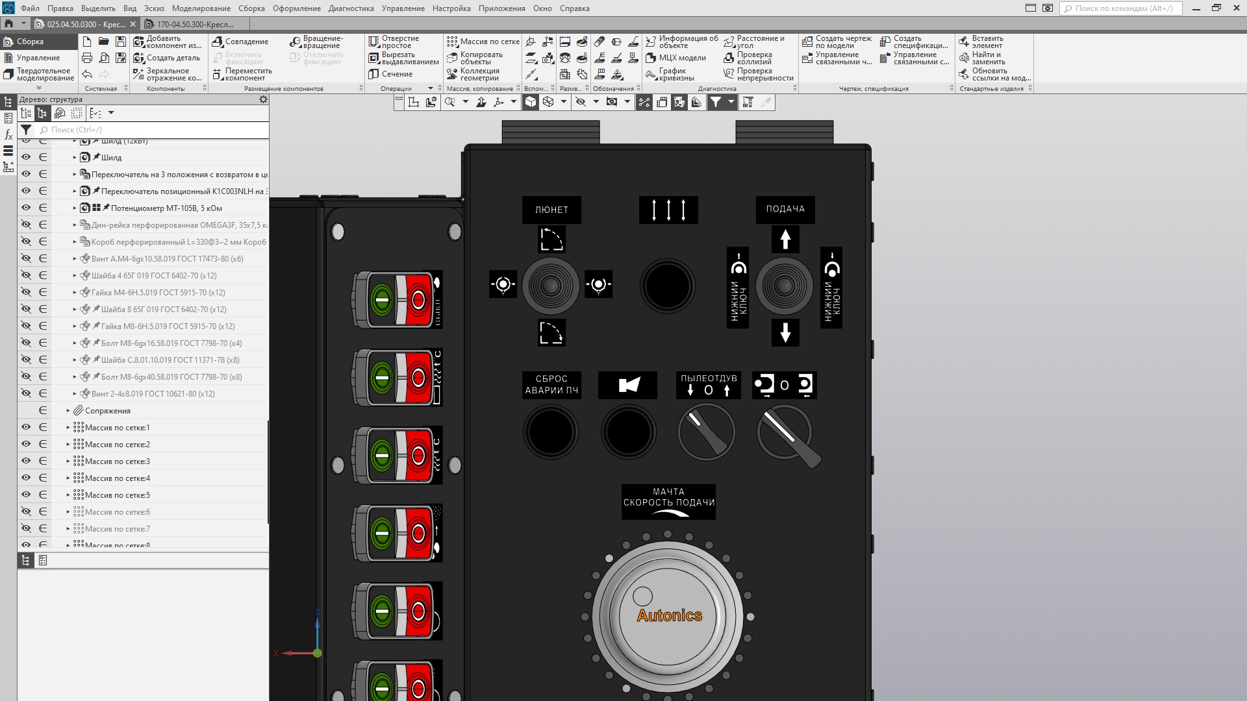1247x701 pixels.
Task: Open the Сборка menu
Action: click(251, 8)
